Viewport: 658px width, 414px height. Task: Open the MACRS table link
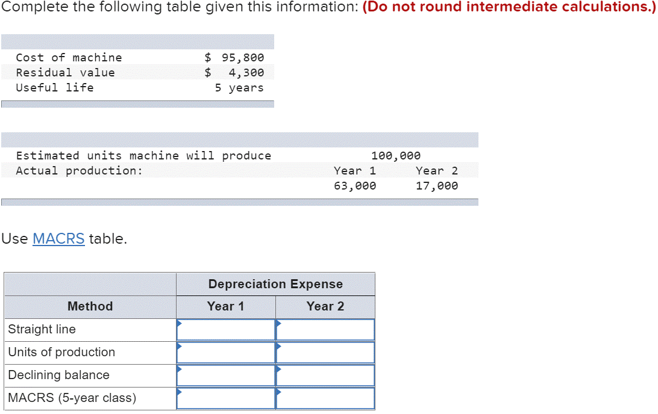point(58,238)
